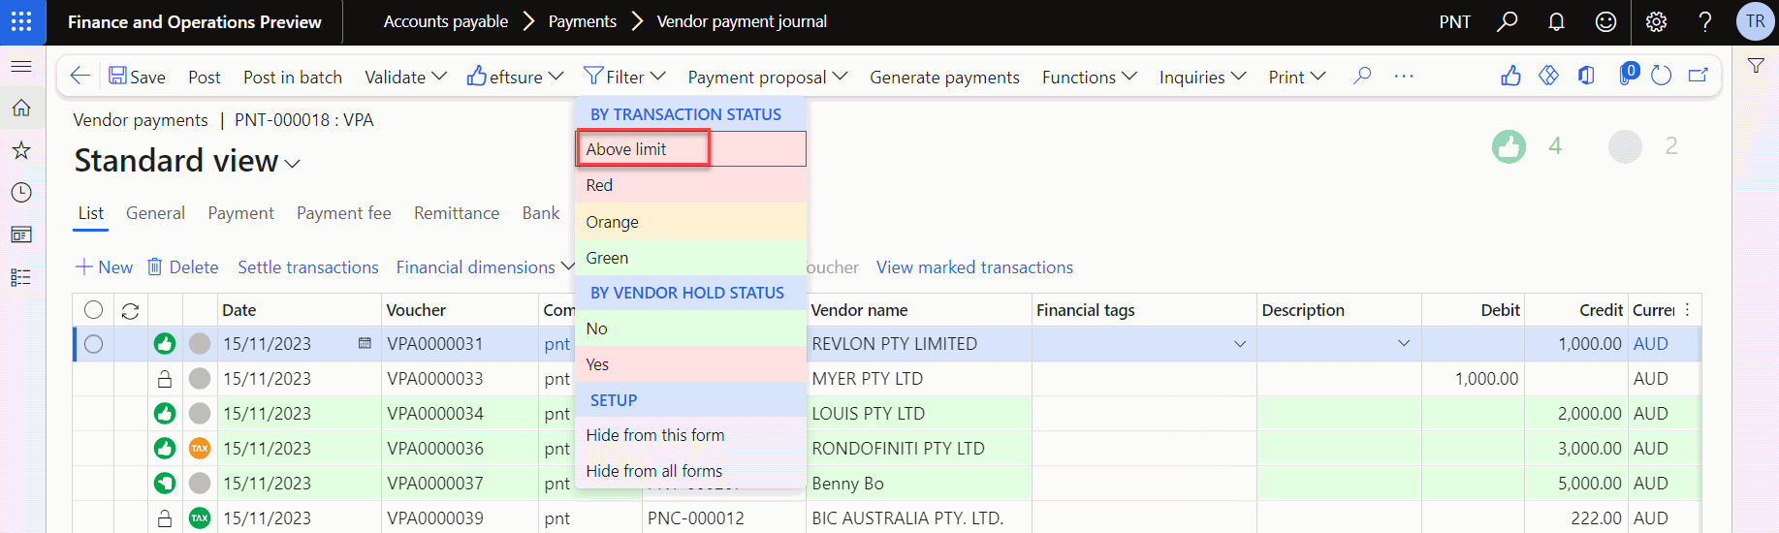Select Hide from this form
The width and height of the screenshot is (1779, 533).
pos(690,435)
